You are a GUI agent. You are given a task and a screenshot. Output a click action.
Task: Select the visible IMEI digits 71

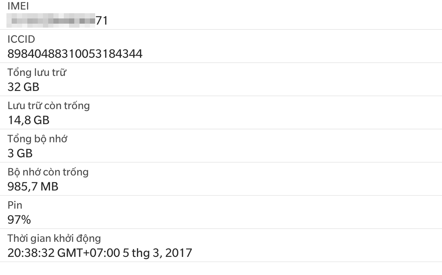(x=102, y=21)
